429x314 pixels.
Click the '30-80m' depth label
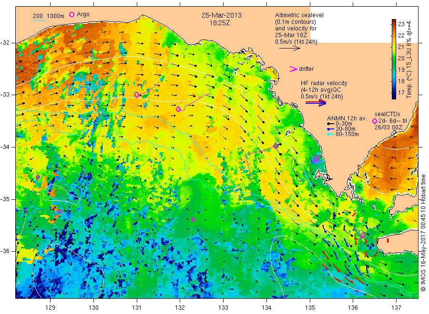(345, 129)
